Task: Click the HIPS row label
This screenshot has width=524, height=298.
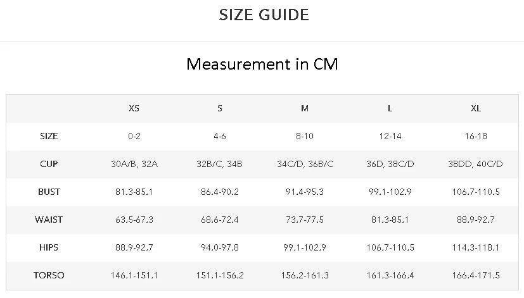Action: 49,247
